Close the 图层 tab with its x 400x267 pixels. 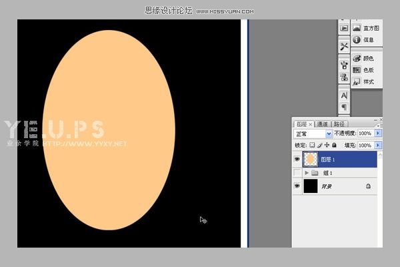tap(311, 124)
